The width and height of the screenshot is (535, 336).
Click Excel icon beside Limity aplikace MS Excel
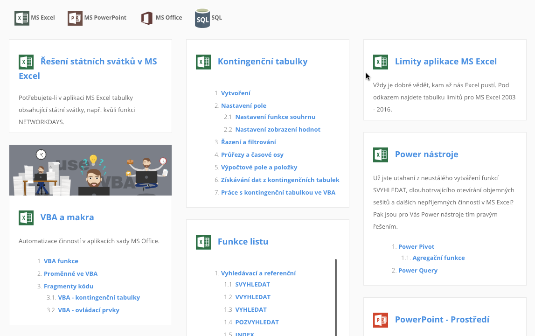381,62
